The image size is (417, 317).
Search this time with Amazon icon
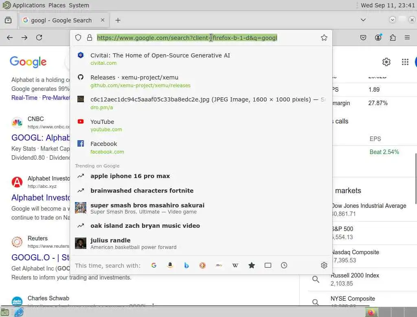[x=170, y=265]
